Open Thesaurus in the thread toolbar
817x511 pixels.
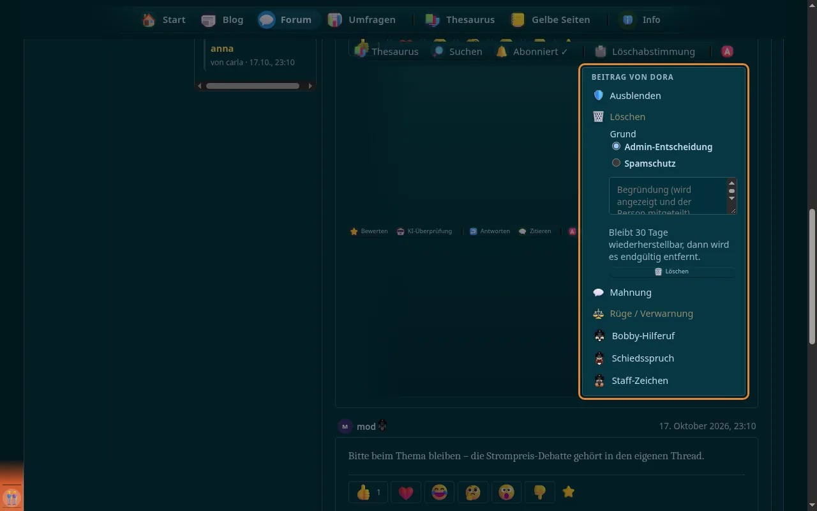click(387, 52)
